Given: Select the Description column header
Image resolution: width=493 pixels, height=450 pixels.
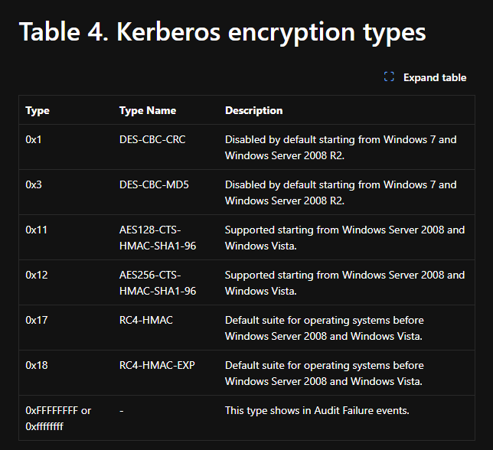Looking at the screenshot, I should (253, 110).
